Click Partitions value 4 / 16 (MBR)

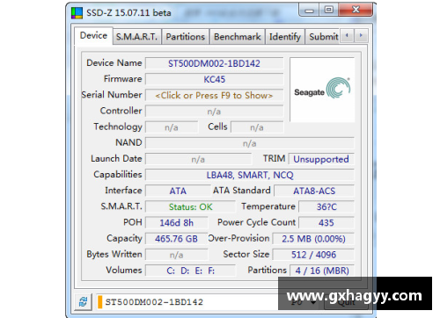[322, 271]
